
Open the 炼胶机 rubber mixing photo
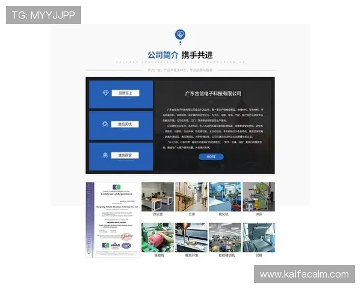pos(158,237)
